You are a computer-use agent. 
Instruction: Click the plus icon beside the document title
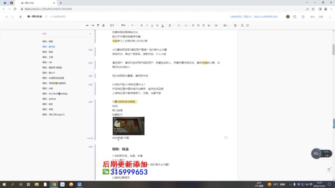click(x=20, y=17)
